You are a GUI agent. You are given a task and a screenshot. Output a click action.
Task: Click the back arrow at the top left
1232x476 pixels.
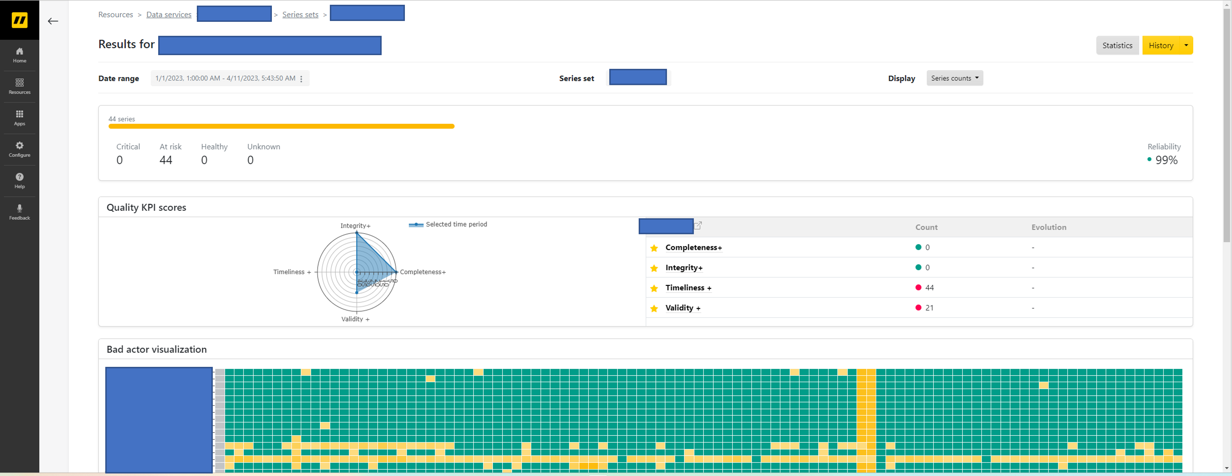(53, 21)
